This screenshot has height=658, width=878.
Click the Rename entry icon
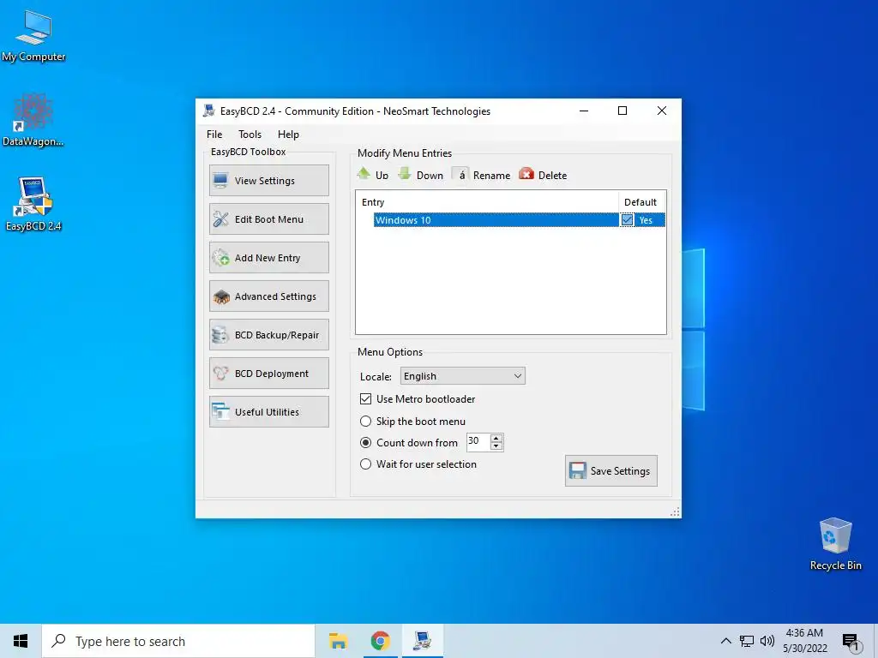click(460, 175)
